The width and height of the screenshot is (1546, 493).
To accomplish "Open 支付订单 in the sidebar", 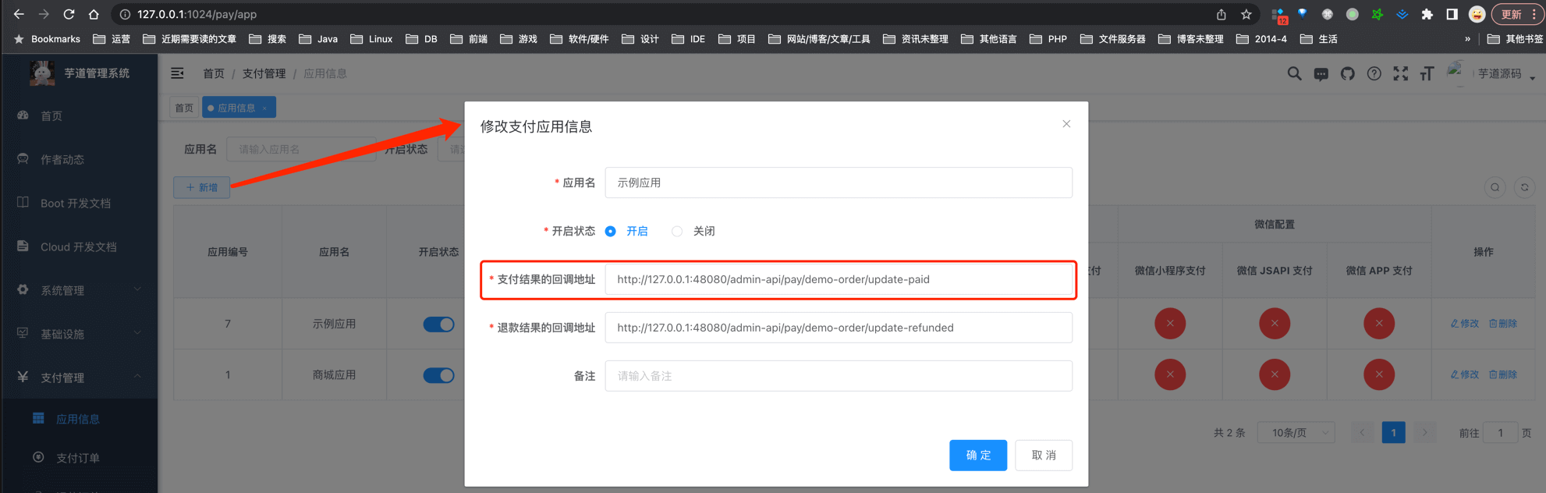I will click(78, 458).
